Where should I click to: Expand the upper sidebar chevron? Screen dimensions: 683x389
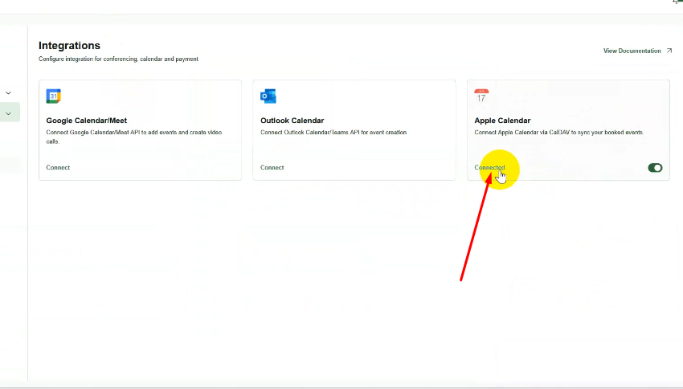click(x=8, y=93)
